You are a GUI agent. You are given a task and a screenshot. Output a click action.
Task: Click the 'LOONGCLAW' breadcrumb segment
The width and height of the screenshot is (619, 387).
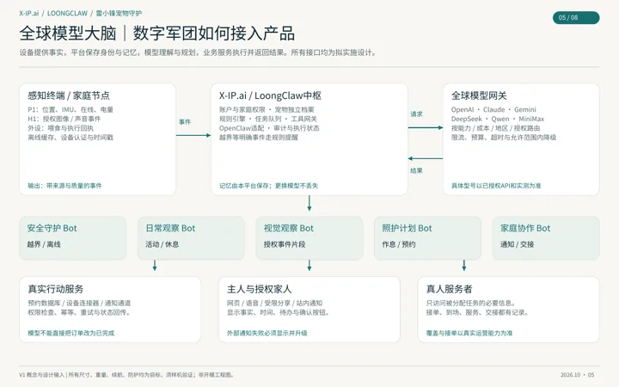pyautogui.click(x=67, y=13)
